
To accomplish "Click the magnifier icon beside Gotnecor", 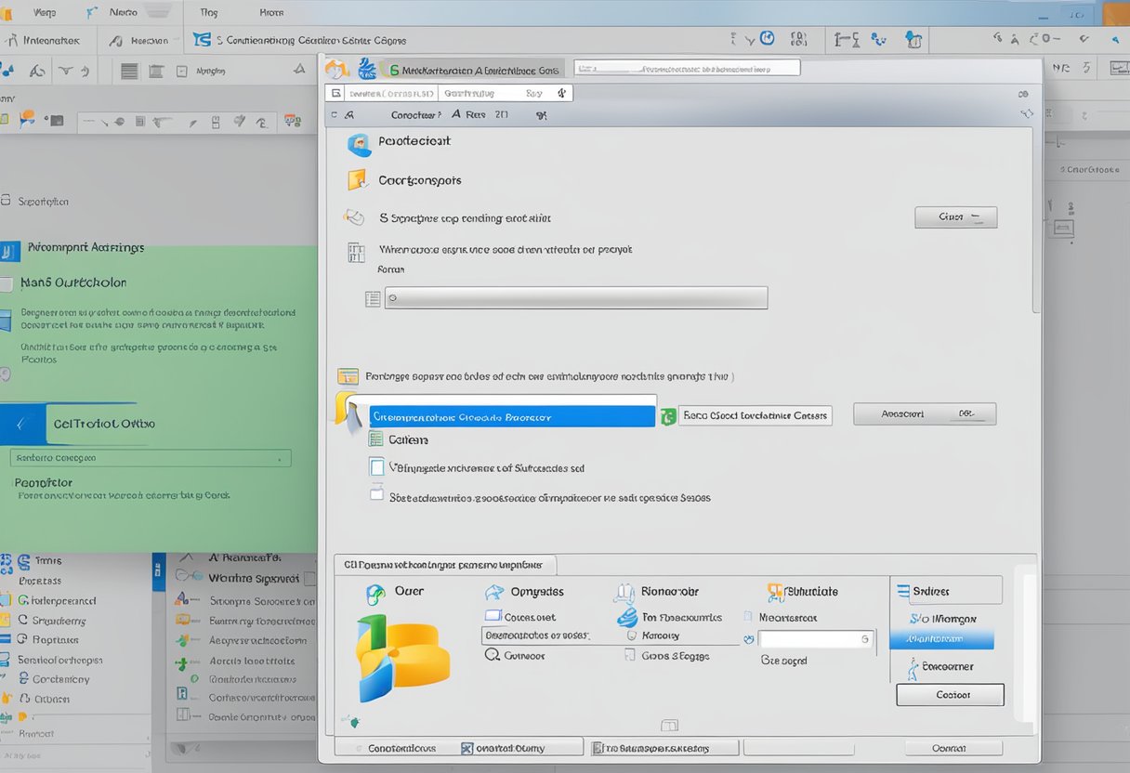I will (493, 655).
